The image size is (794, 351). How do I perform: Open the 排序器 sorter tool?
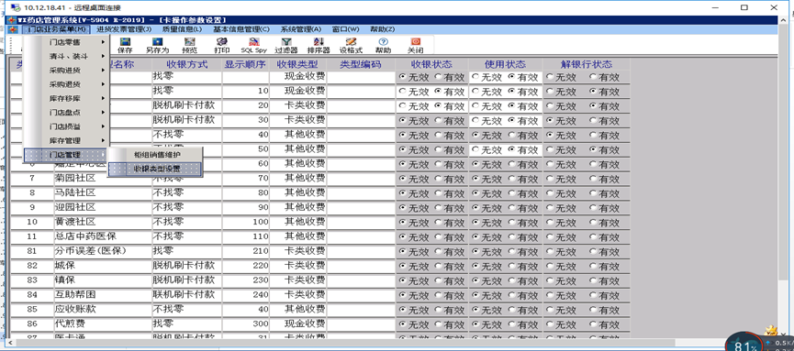coord(319,46)
